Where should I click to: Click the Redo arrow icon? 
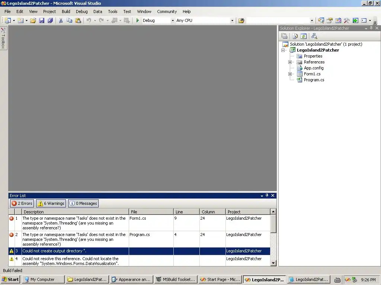(102, 21)
